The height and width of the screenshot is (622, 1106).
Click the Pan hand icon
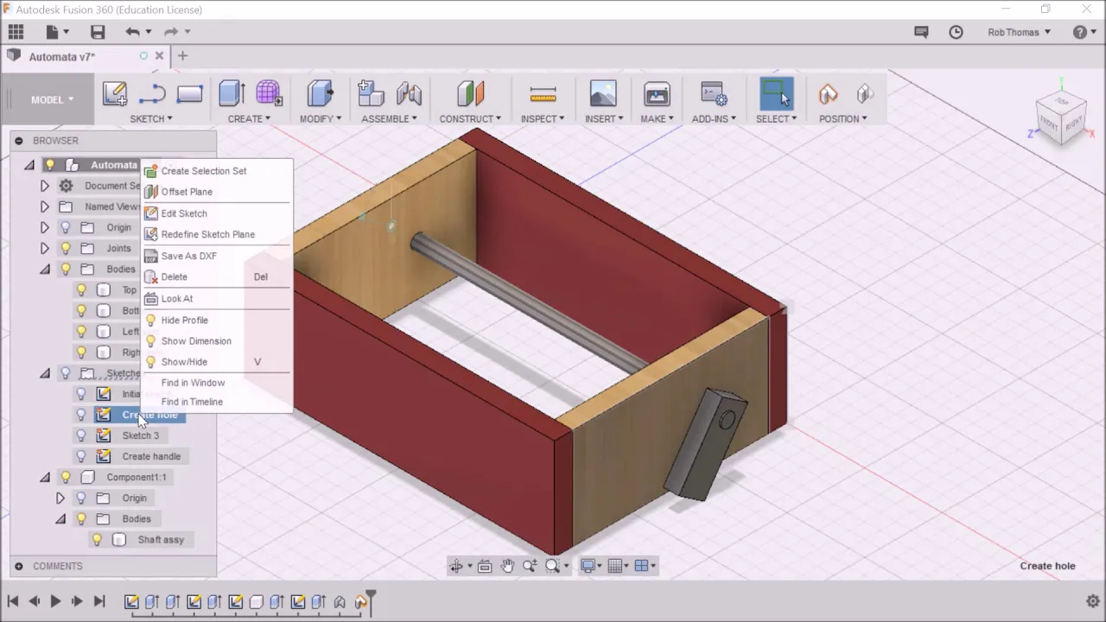[x=507, y=566]
